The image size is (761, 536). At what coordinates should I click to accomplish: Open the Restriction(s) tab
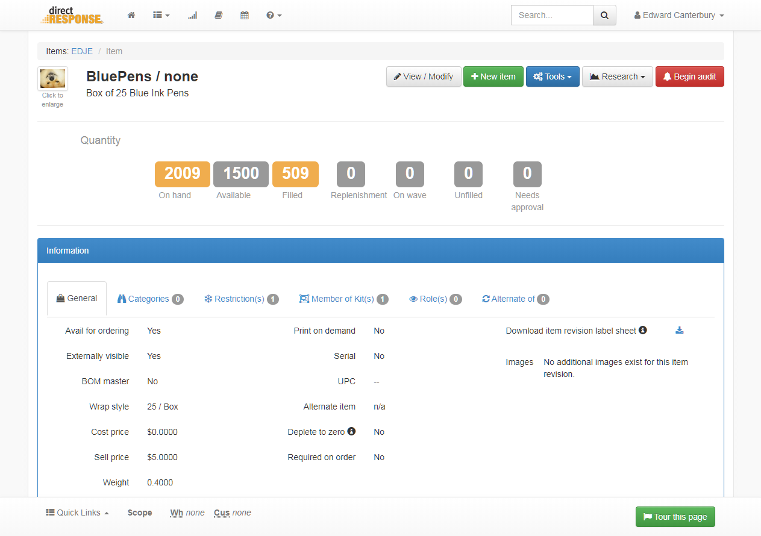coord(241,299)
